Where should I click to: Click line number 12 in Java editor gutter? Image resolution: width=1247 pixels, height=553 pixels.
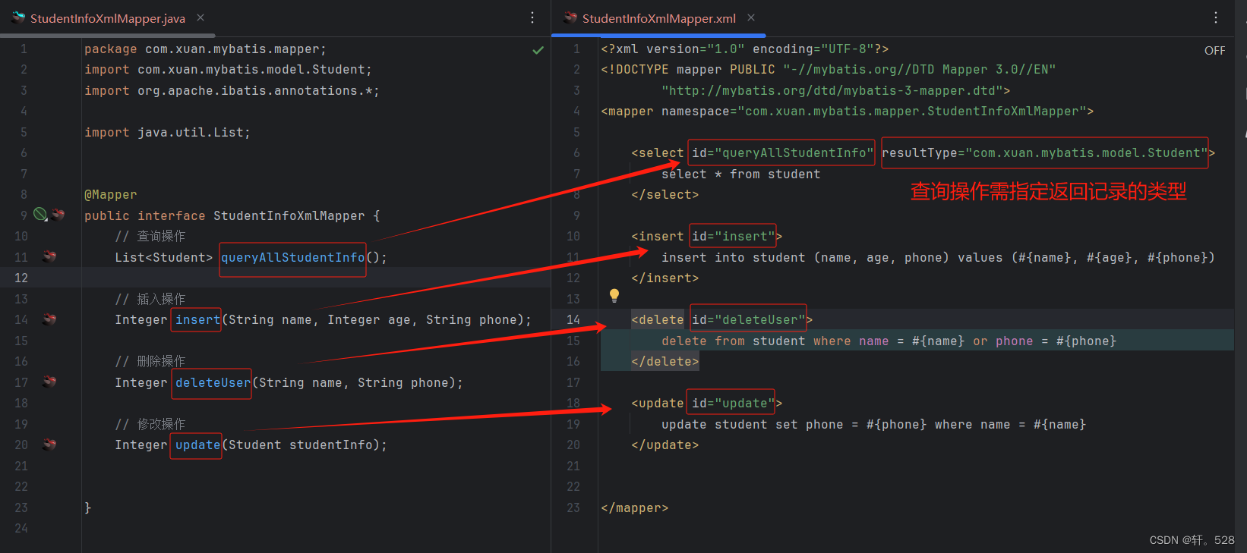coord(21,278)
